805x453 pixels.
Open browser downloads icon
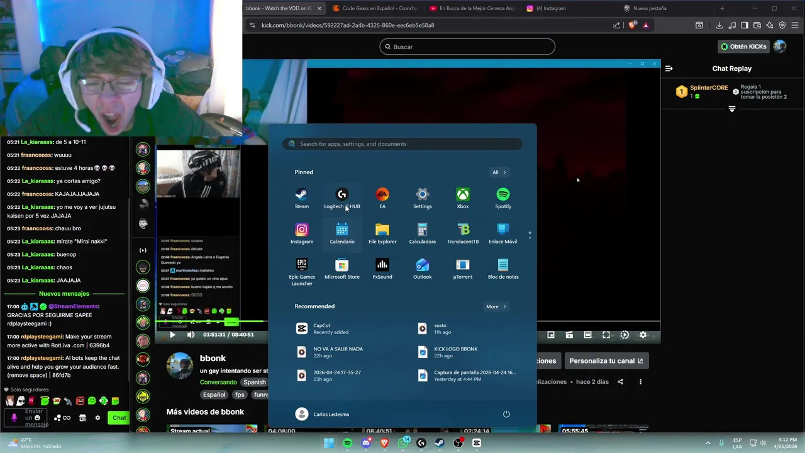[719, 25]
